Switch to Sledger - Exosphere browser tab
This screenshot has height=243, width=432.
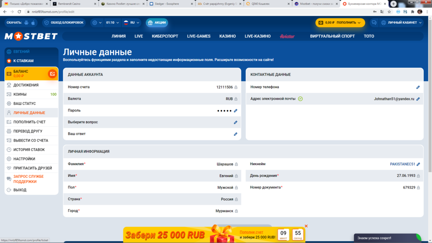[x=171, y=4]
